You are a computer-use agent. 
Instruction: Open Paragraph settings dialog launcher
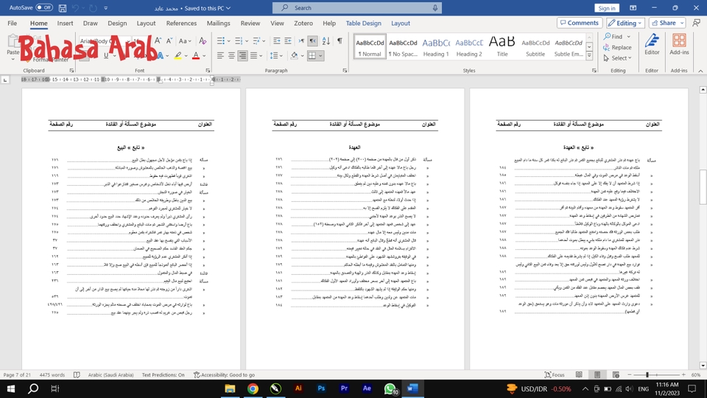pyautogui.click(x=345, y=71)
